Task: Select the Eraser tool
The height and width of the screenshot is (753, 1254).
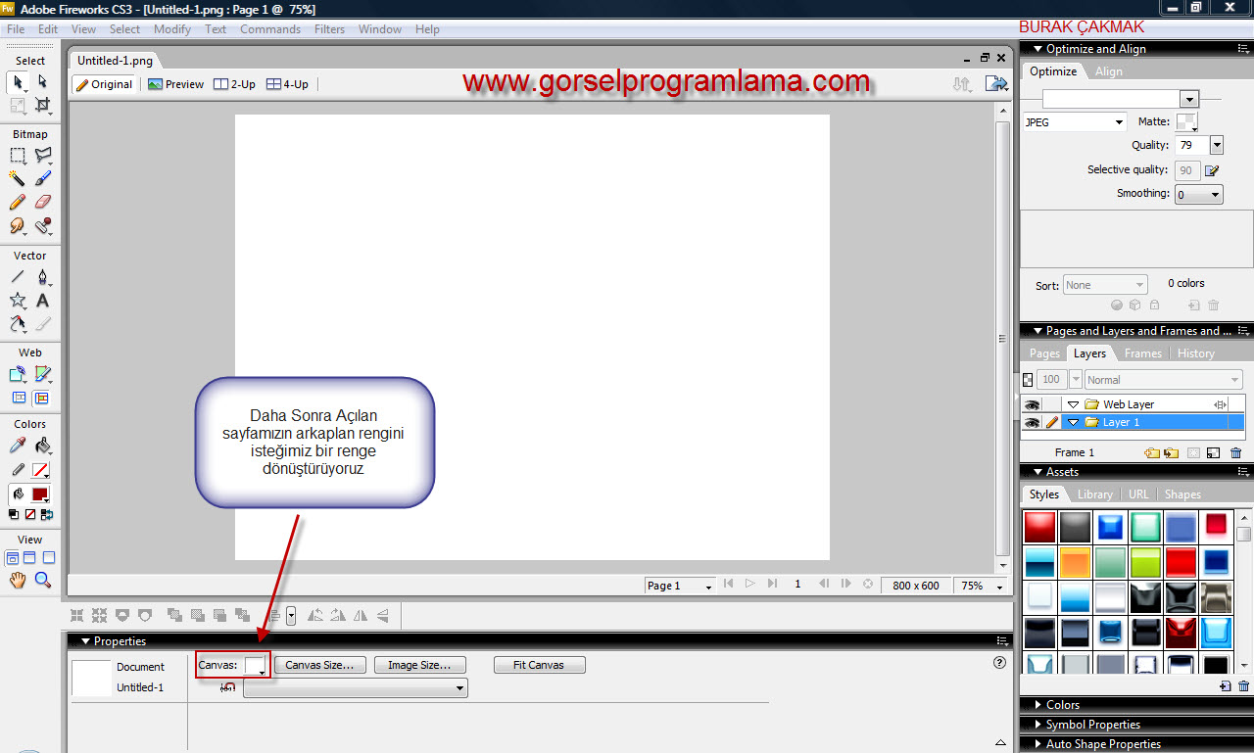Action: pos(42,202)
